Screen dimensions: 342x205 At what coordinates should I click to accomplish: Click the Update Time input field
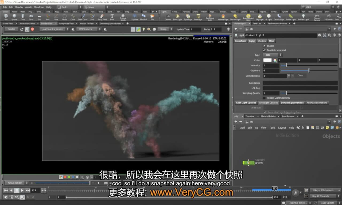click(195, 29)
